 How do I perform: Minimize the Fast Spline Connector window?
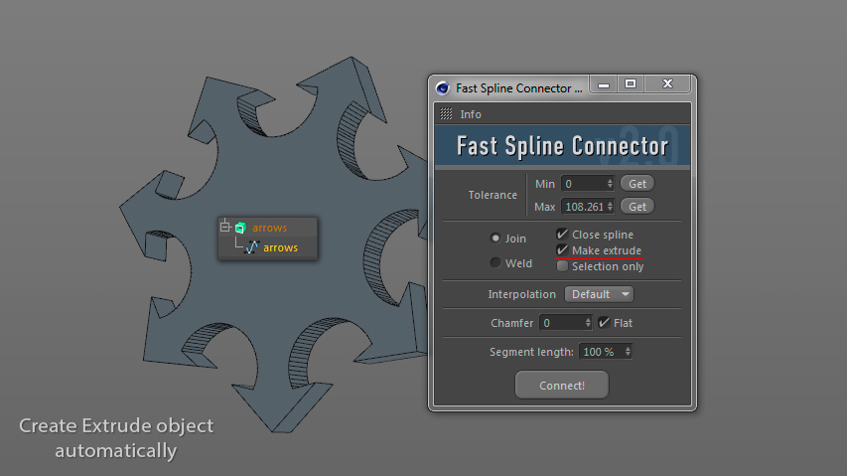(x=604, y=84)
